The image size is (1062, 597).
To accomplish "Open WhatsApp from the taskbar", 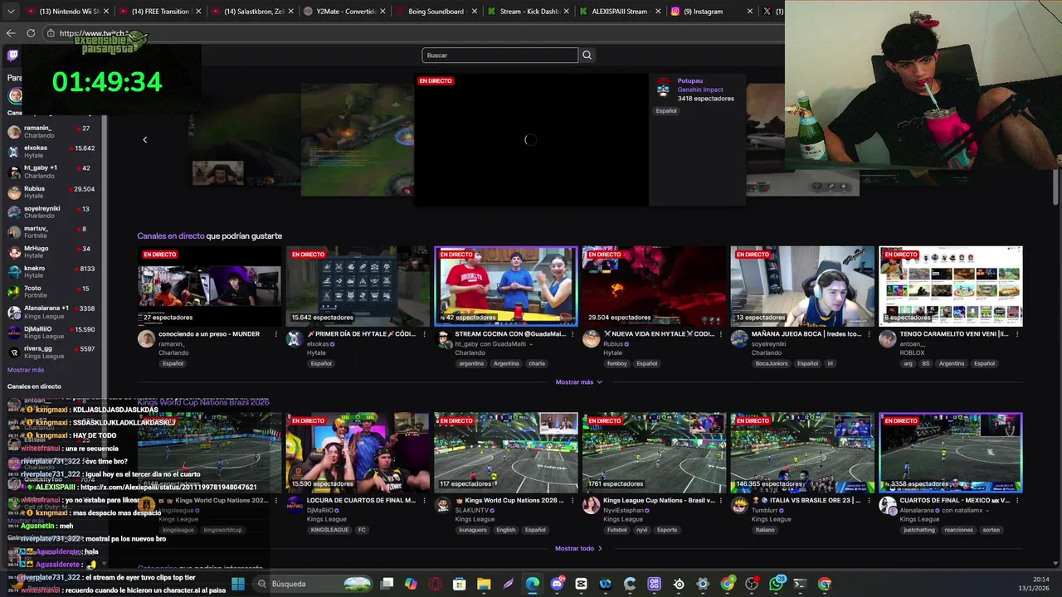I will (777, 584).
